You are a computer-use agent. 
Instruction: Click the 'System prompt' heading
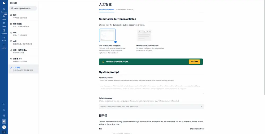pyautogui.click(x=109, y=72)
